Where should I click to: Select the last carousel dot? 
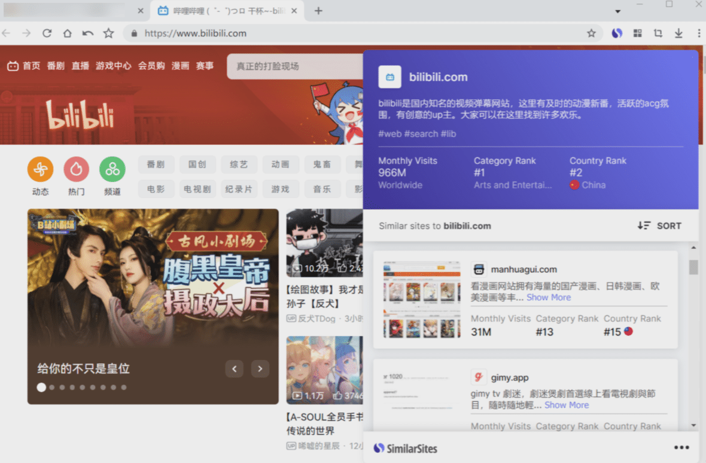124,388
